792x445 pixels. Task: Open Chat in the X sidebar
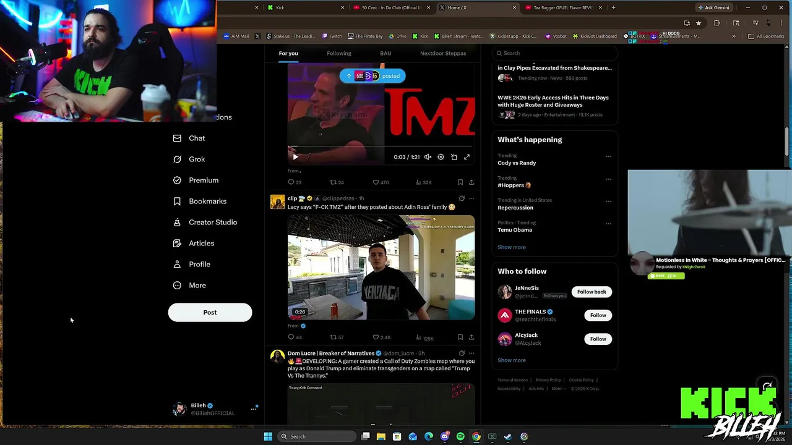click(189, 138)
